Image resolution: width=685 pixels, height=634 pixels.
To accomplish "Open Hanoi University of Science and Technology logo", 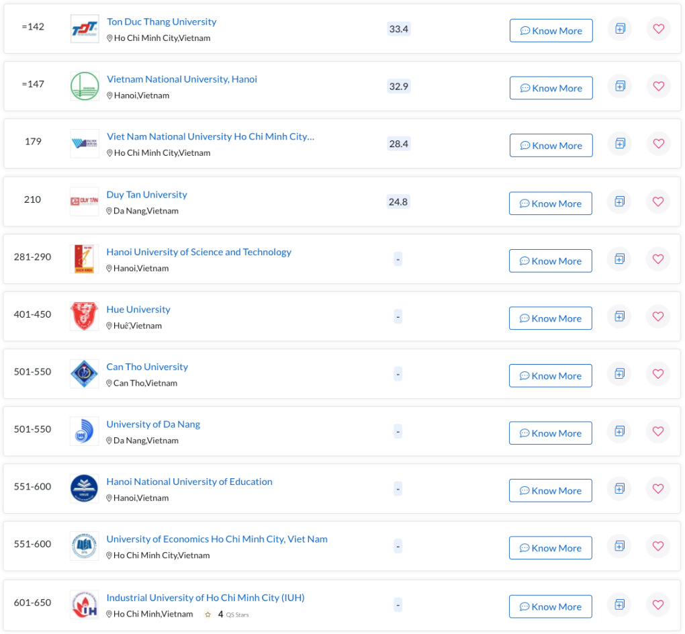I will tap(84, 259).
